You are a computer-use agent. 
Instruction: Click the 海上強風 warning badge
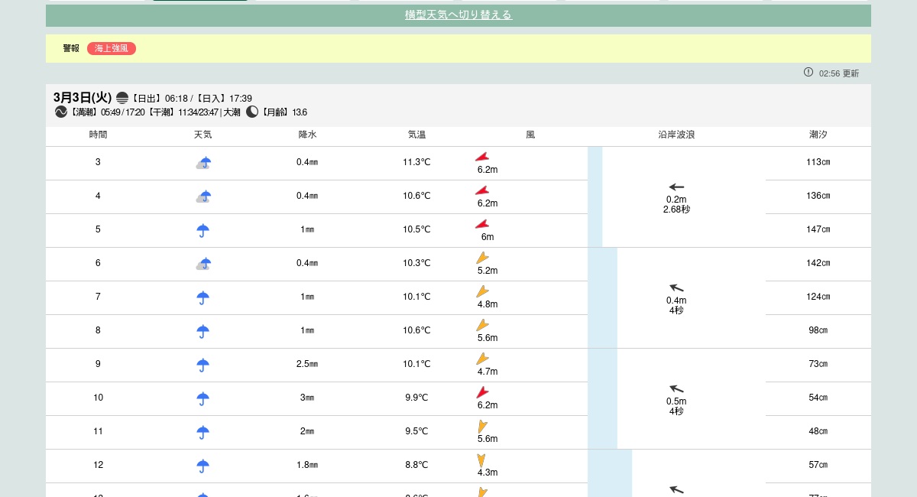click(112, 49)
